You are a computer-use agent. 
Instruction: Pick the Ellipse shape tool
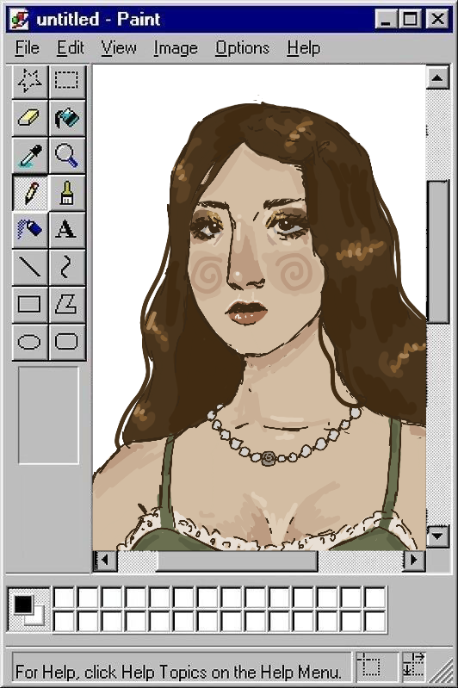coord(30,342)
